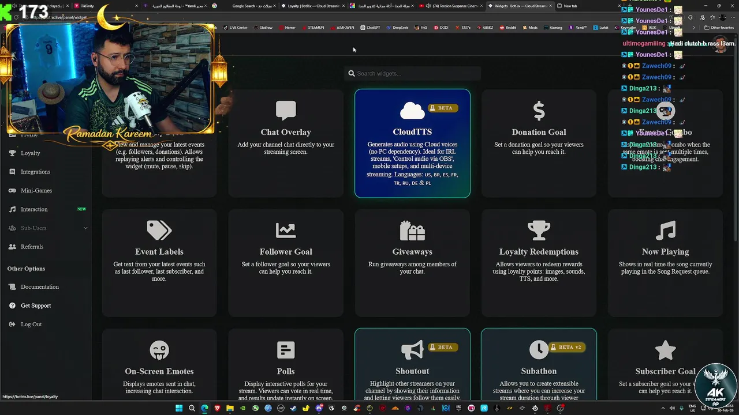Open the Interaction sidebar menu item
The width and height of the screenshot is (739, 415).
34,209
